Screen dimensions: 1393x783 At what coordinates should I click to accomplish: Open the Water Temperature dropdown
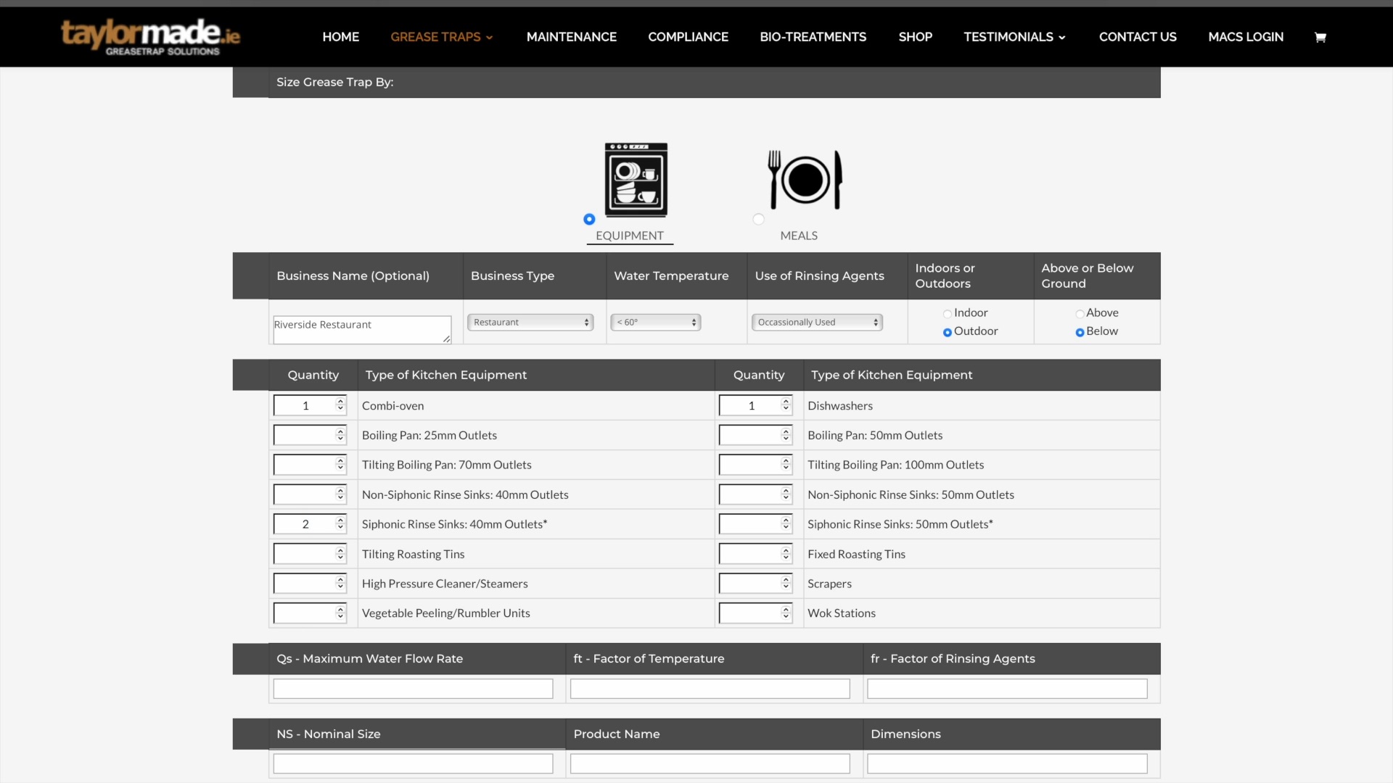[x=655, y=323]
